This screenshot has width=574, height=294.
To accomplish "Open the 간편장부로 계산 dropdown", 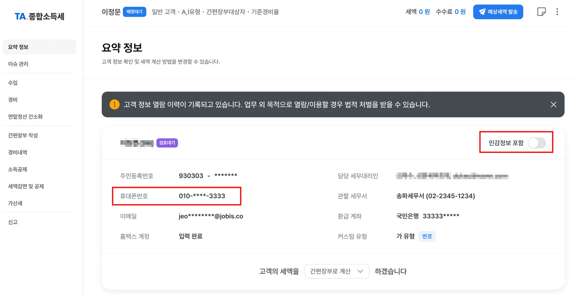I will [337, 271].
